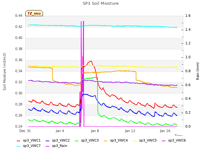Image resolution: width=202 pixels, height=152 pixels.
Task: Click the 0.34 left axis value
Action: [19, 71]
